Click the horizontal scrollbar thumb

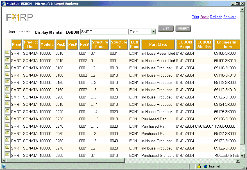coord(65,160)
